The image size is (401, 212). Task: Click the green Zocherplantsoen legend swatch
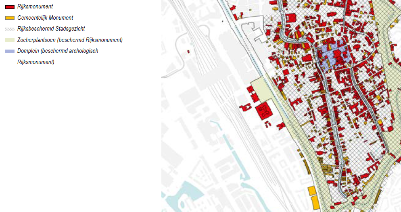click(10, 40)
